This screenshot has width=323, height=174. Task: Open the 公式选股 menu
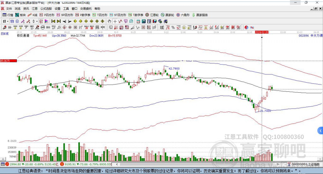pyautogui.click(x=46, y=8)
